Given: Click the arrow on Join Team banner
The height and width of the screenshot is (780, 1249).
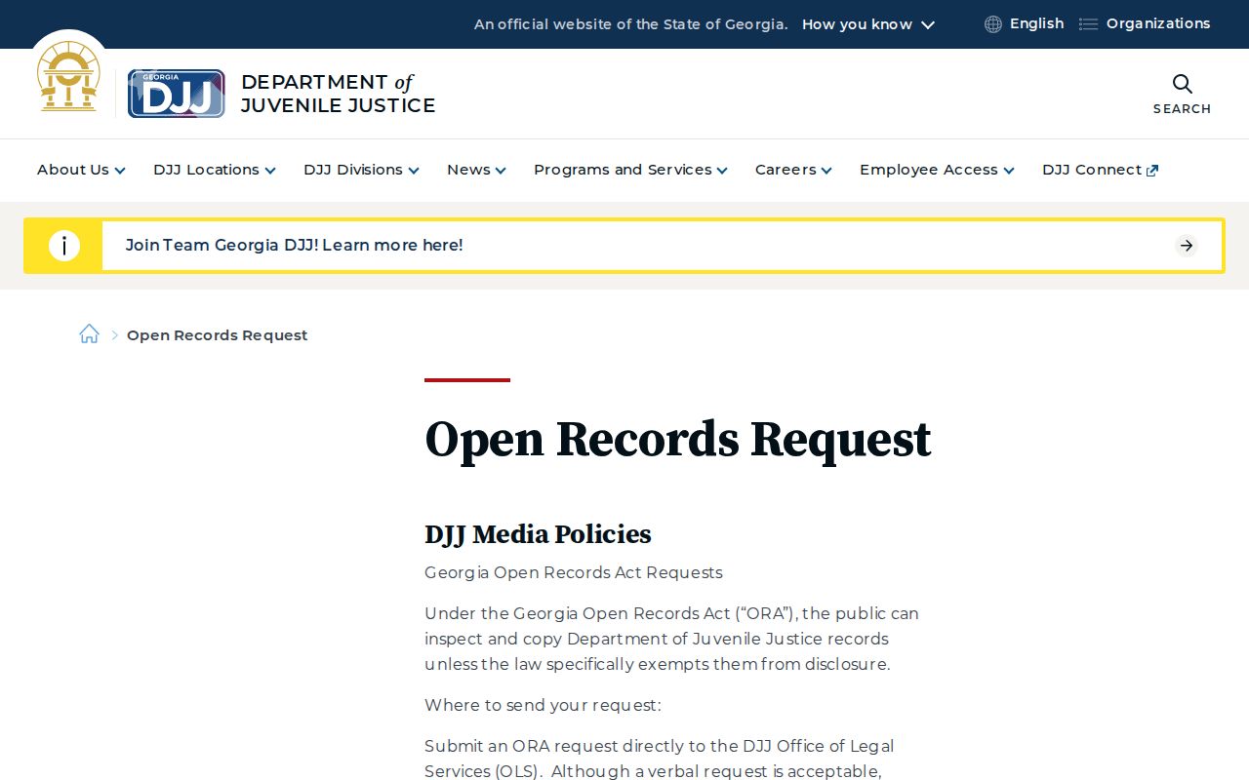Looking at the screenshot, I should click(x=1187, y=246).
